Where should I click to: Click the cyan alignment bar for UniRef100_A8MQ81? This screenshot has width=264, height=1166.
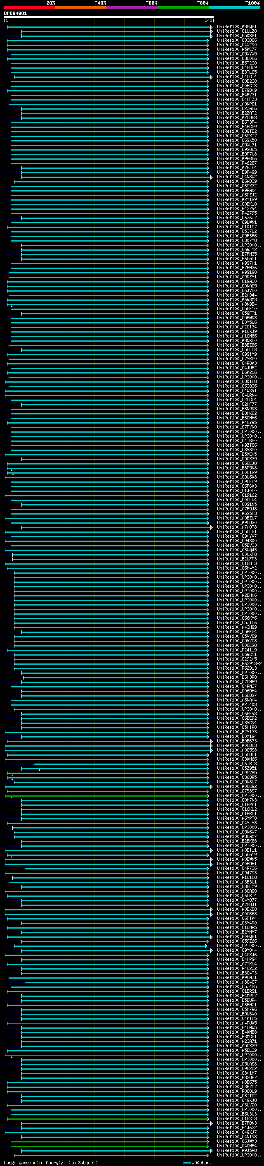pyautogui.click(x=110, y=27)
